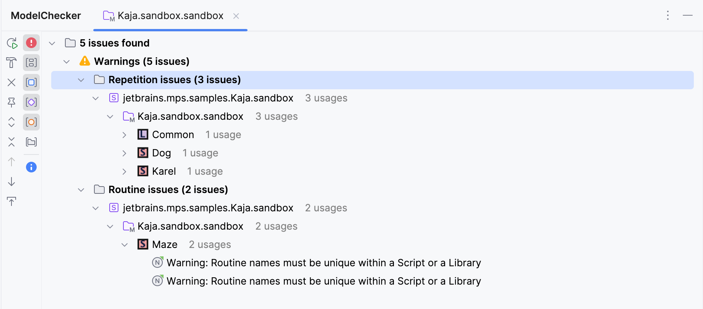Export results using the upload icon
Image resolution: width=703 pixels, height=309 pixels.
[11, 201]
